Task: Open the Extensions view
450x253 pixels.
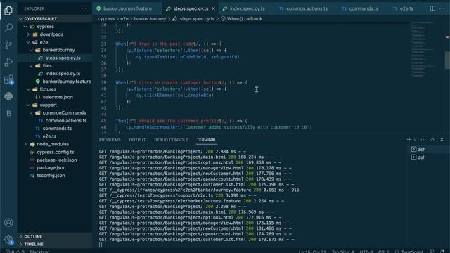Action: tap(8, 79)
